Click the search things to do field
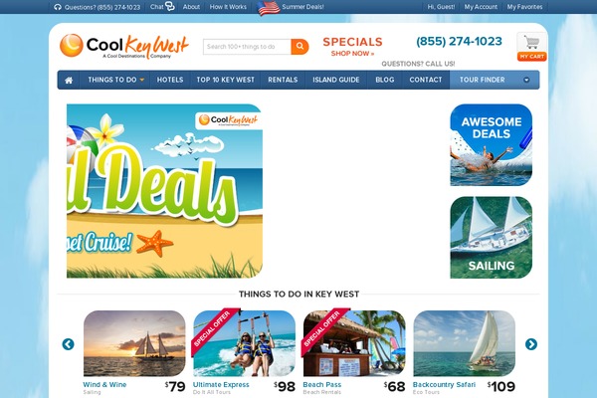 247,47
